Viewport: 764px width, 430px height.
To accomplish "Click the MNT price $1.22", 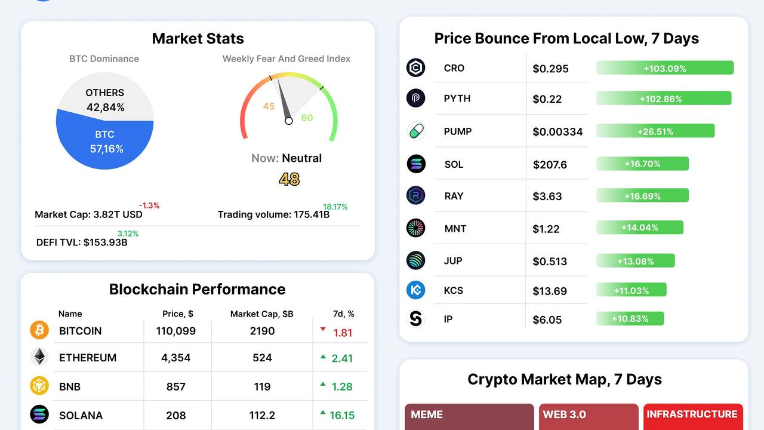I will coord(546,229).
